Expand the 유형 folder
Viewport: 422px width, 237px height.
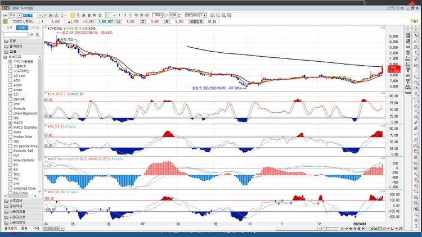(x=23, y=41)
